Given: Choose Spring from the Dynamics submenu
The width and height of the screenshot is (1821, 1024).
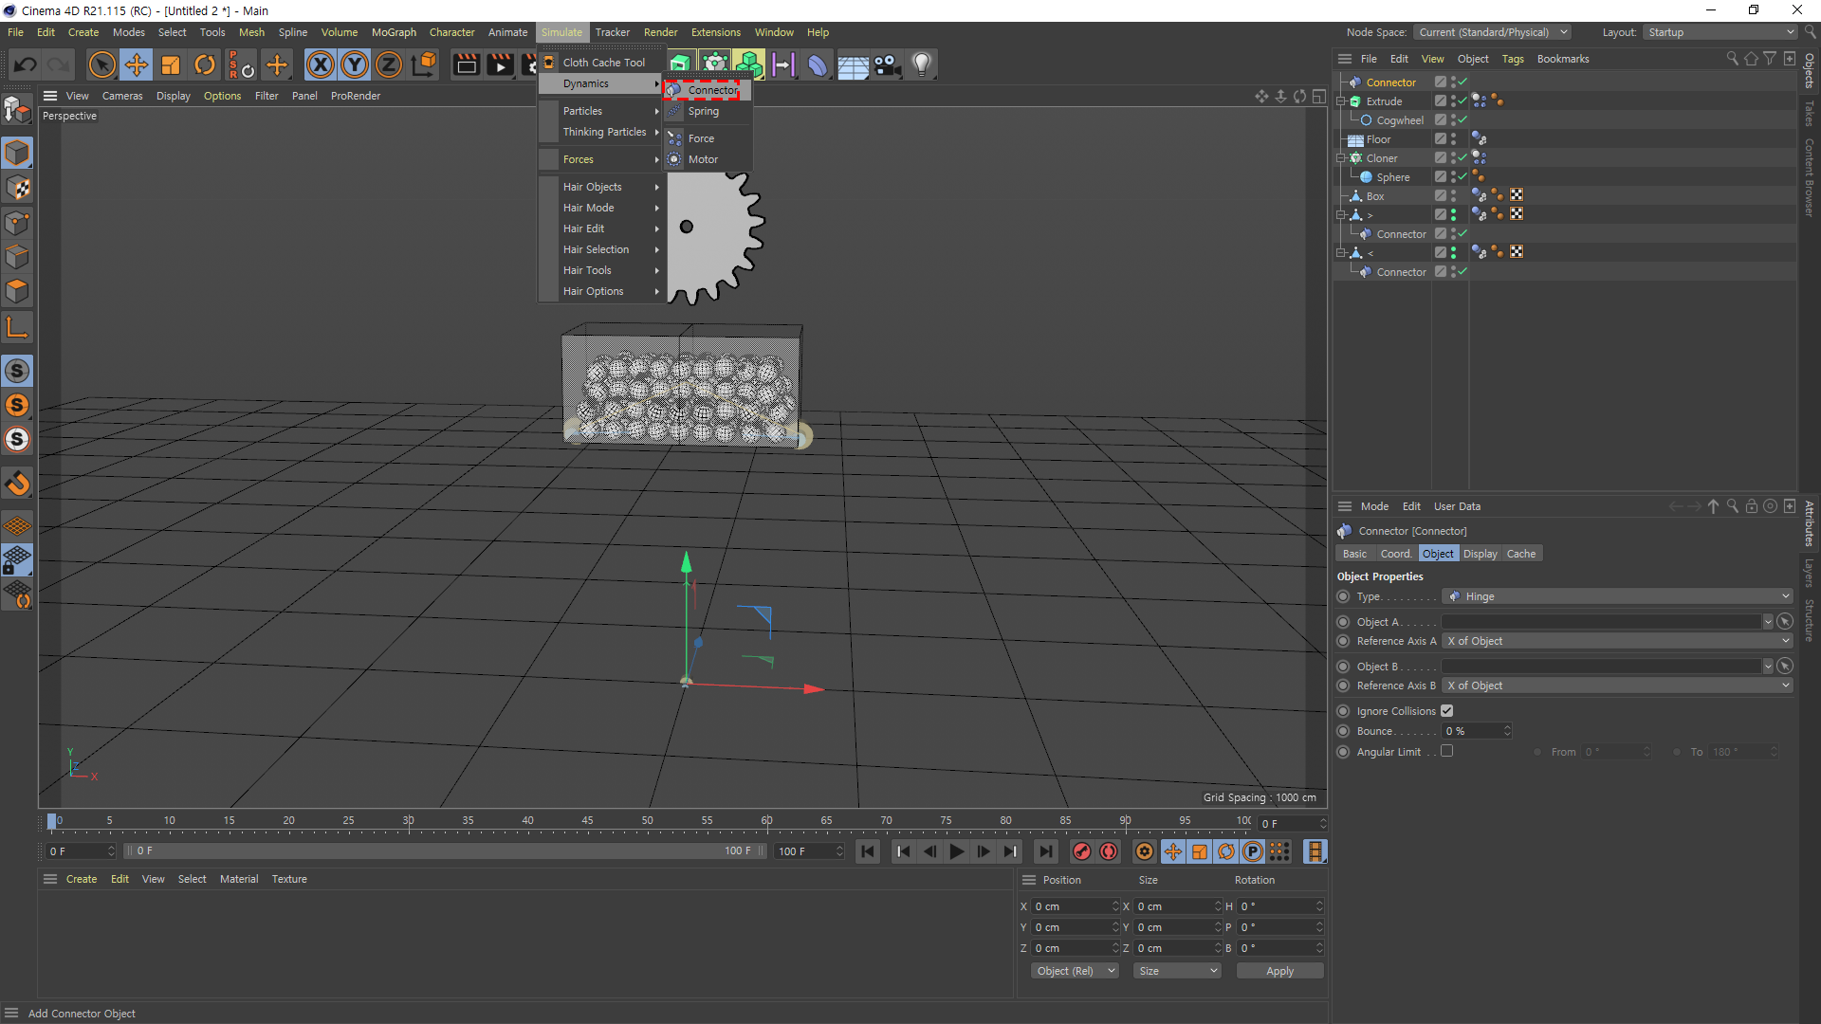Looking at the screenshot, I should 703,111.
